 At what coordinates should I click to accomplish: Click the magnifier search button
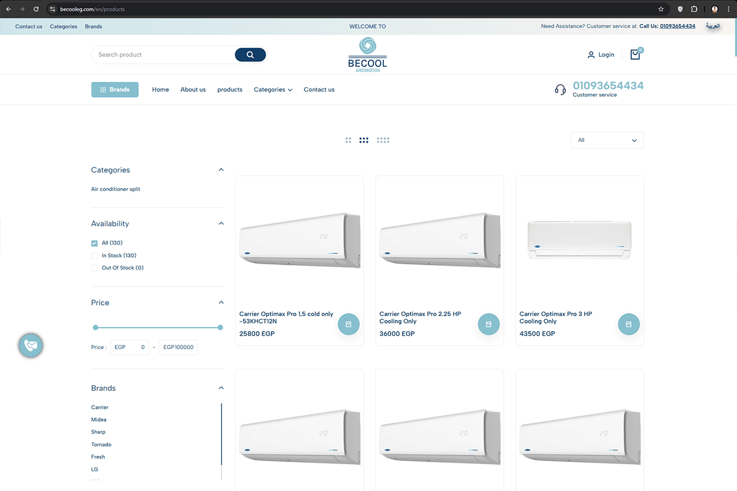tap(250, 55)
